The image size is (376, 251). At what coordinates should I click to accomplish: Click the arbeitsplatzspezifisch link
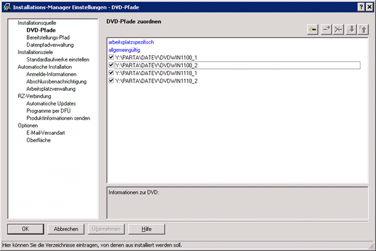pos(132,42)
